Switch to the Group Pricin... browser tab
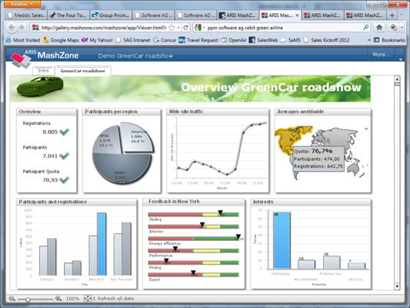This screenshot has width=410, height=308. tap(111, 15)
